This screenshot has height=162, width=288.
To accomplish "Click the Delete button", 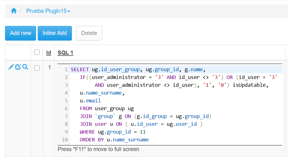I will point(89,33).
